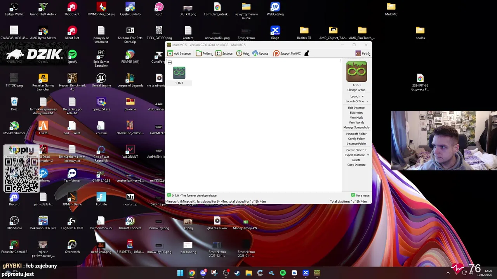Click Support MultiMC Patreon button
497x279 pixels.
click(x=287, y=53)
